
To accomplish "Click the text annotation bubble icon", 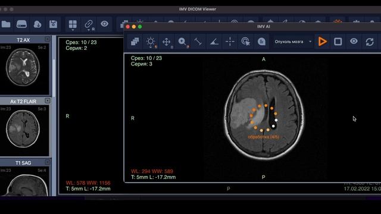I will coord(261,42).
